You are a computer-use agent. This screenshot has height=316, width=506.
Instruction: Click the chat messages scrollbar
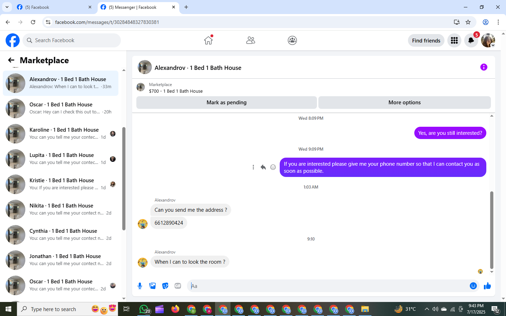(492, 230)
